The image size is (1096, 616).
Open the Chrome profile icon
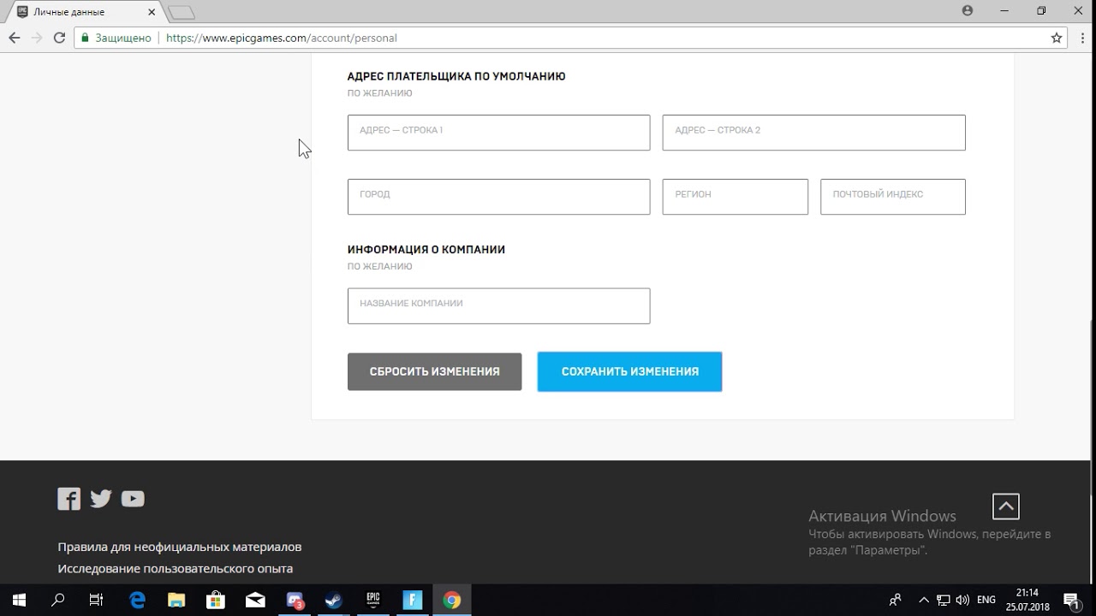[968, 11]
